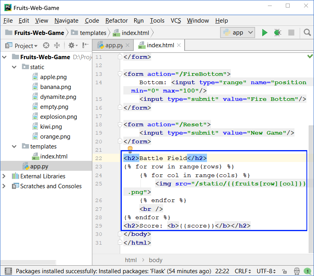Screen dimensions: 314x276
Task: Click the templates breadcrumb in navigation bar
Action: [93, 33]
